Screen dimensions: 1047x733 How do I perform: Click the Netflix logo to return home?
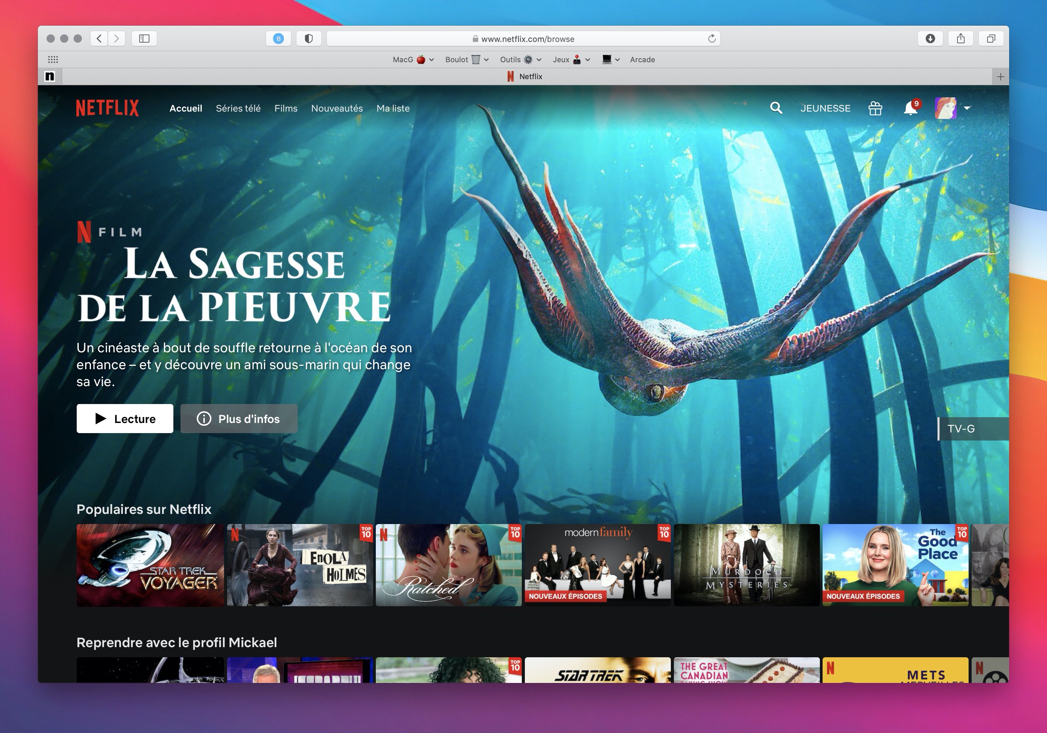tap(107, 108)
